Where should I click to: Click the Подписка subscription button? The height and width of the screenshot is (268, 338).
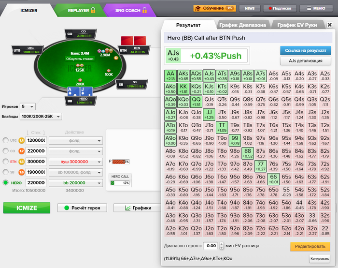tap(280, 8)
